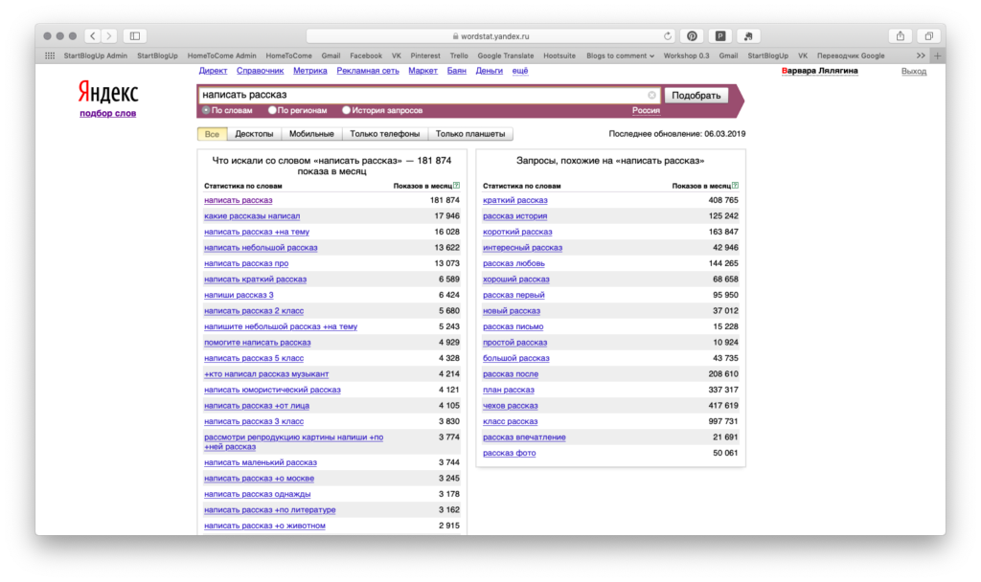
Task: Switch to the Только телефоны tab
Action: [385, 134]
